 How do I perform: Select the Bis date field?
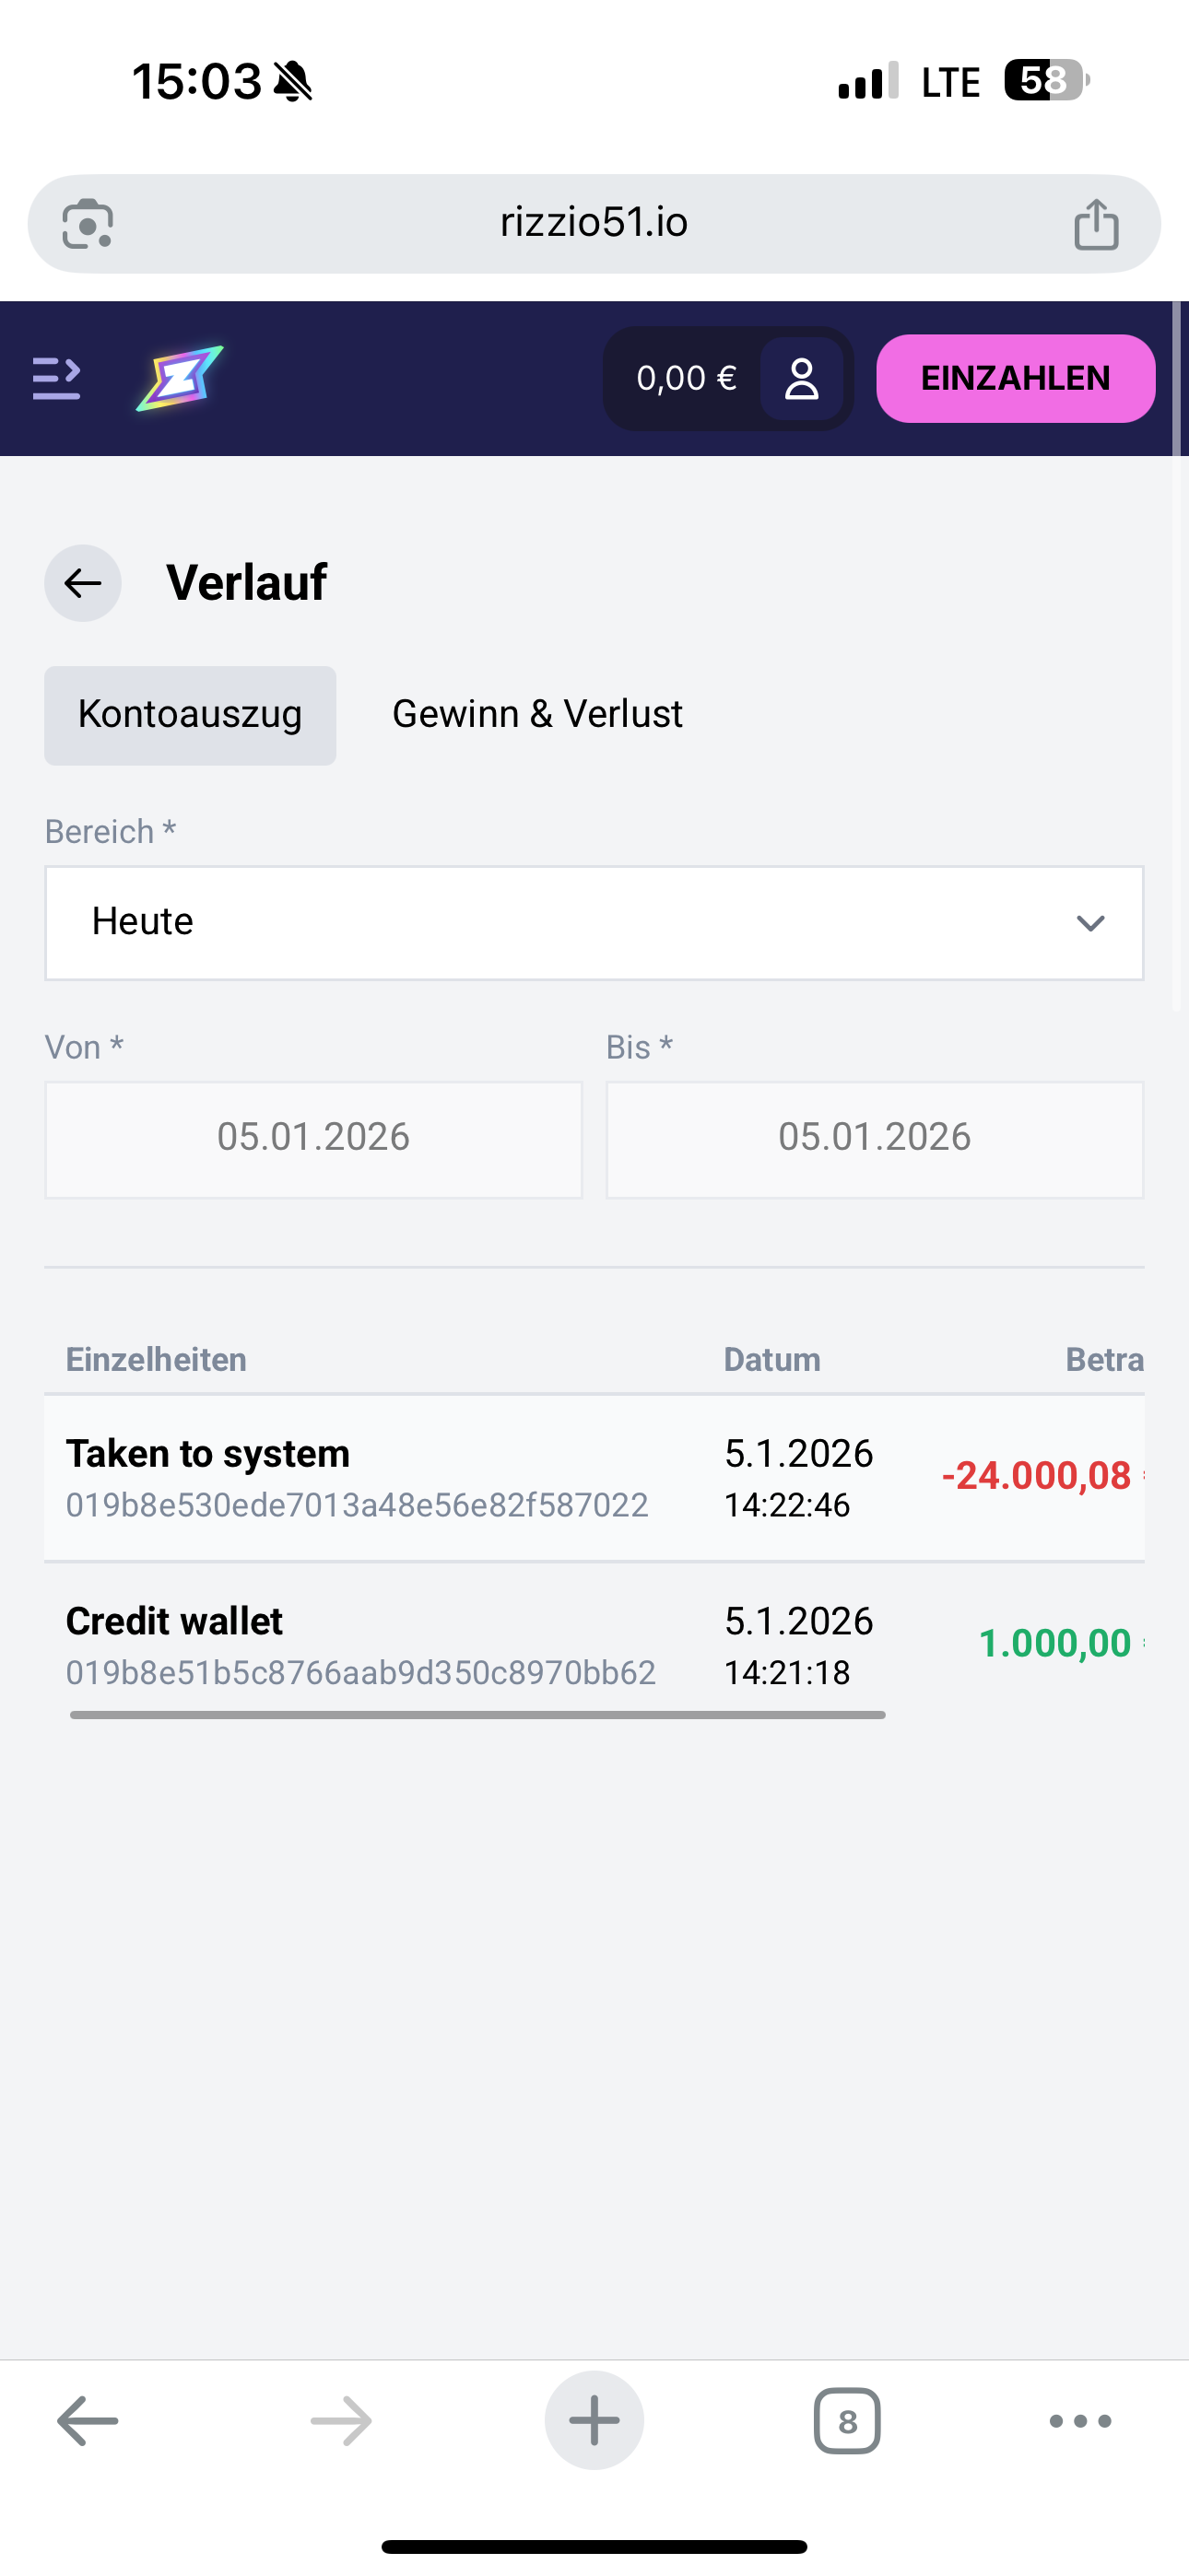click(875, 1139)
